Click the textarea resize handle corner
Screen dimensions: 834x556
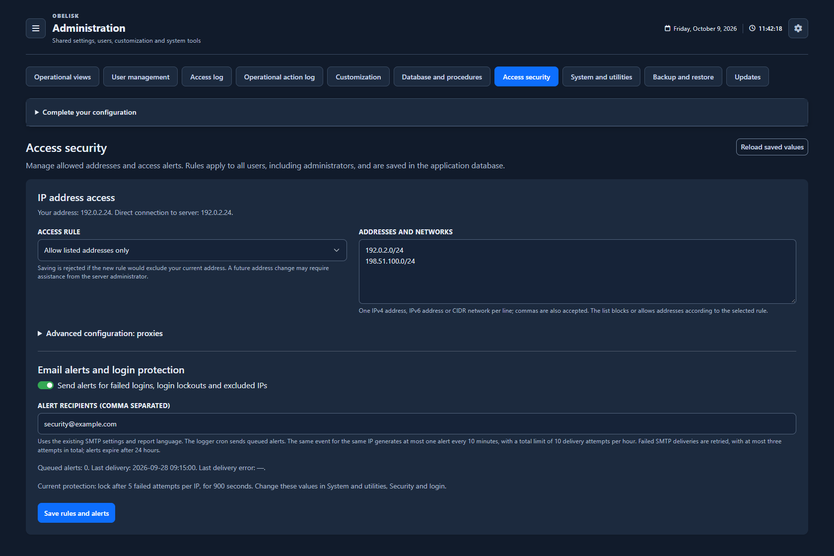click(793, 300)
